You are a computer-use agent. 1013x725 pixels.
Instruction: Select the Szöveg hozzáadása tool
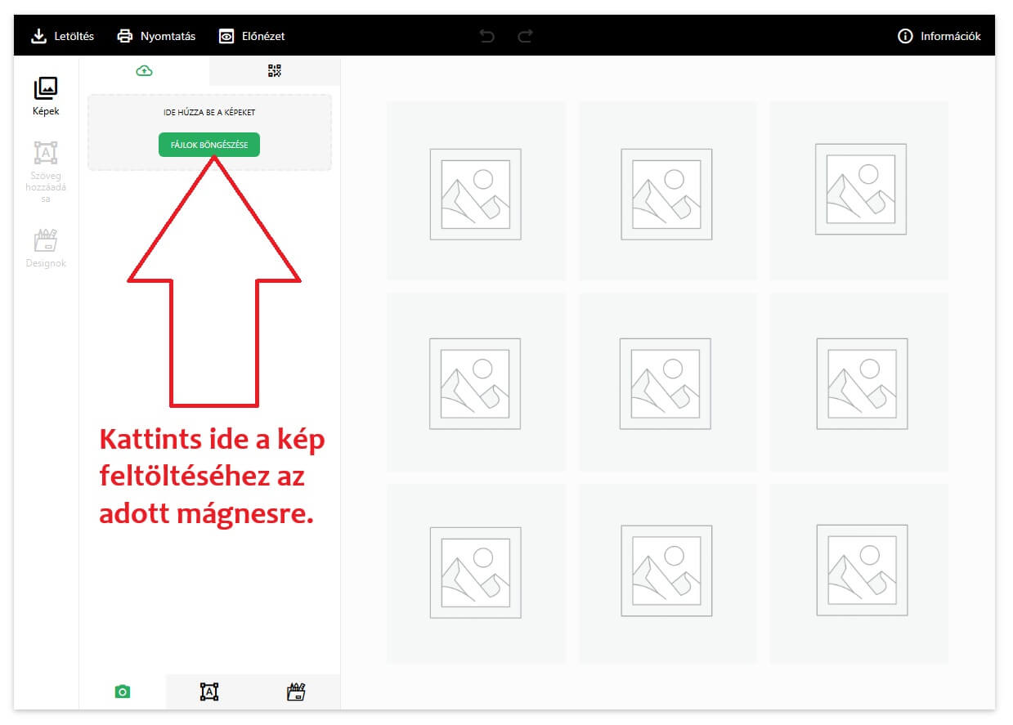46,171
